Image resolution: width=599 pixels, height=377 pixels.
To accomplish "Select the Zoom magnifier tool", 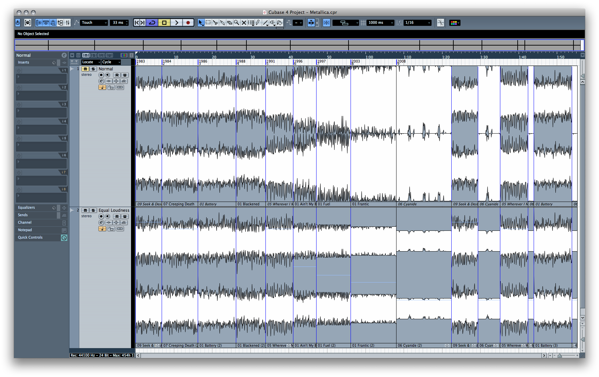I will pyautogui.click(x=237, y=23).
